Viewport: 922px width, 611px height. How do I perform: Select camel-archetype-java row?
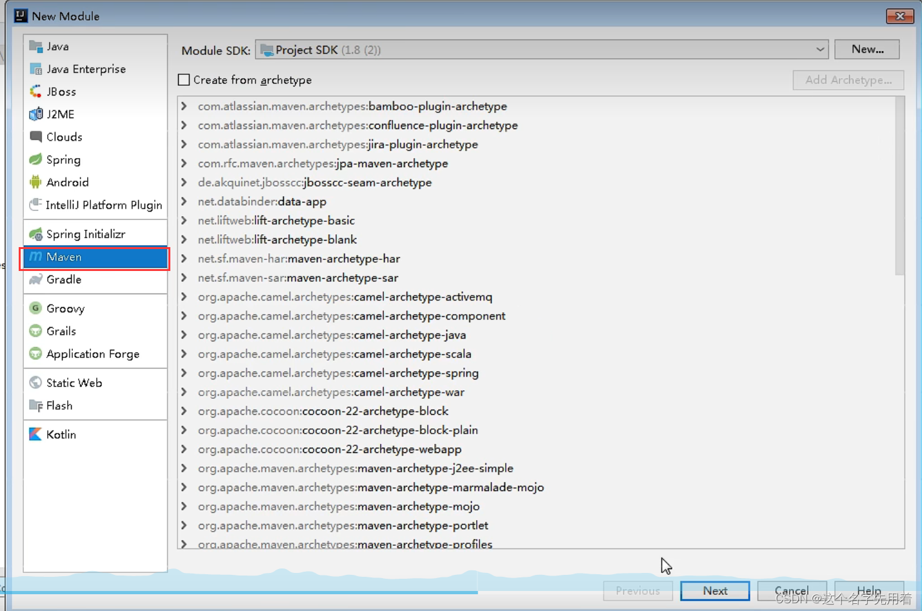(x=537, y=335)
